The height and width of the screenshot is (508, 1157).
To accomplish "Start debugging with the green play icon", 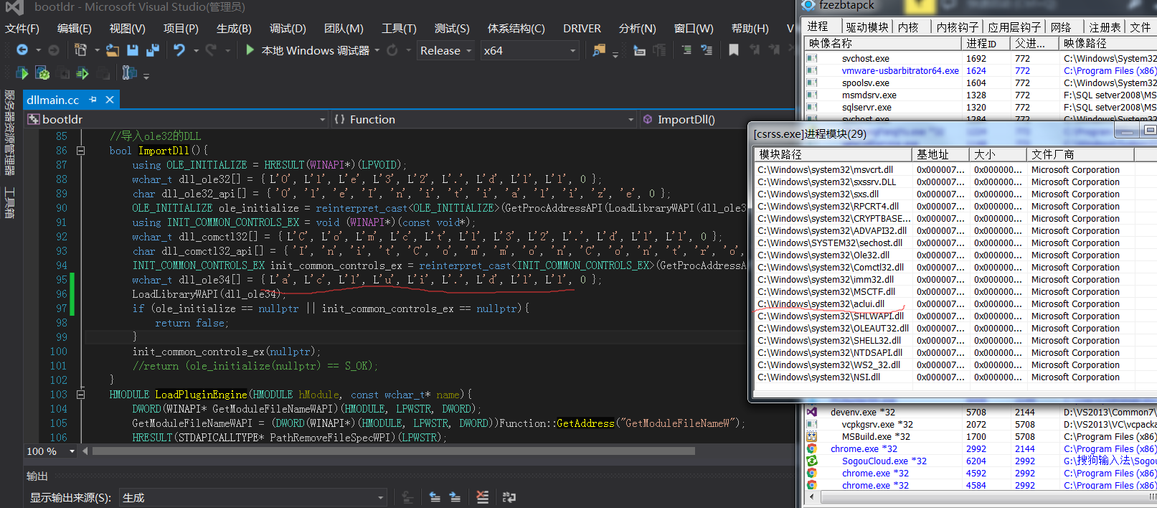I will click(x=250, y=50).
